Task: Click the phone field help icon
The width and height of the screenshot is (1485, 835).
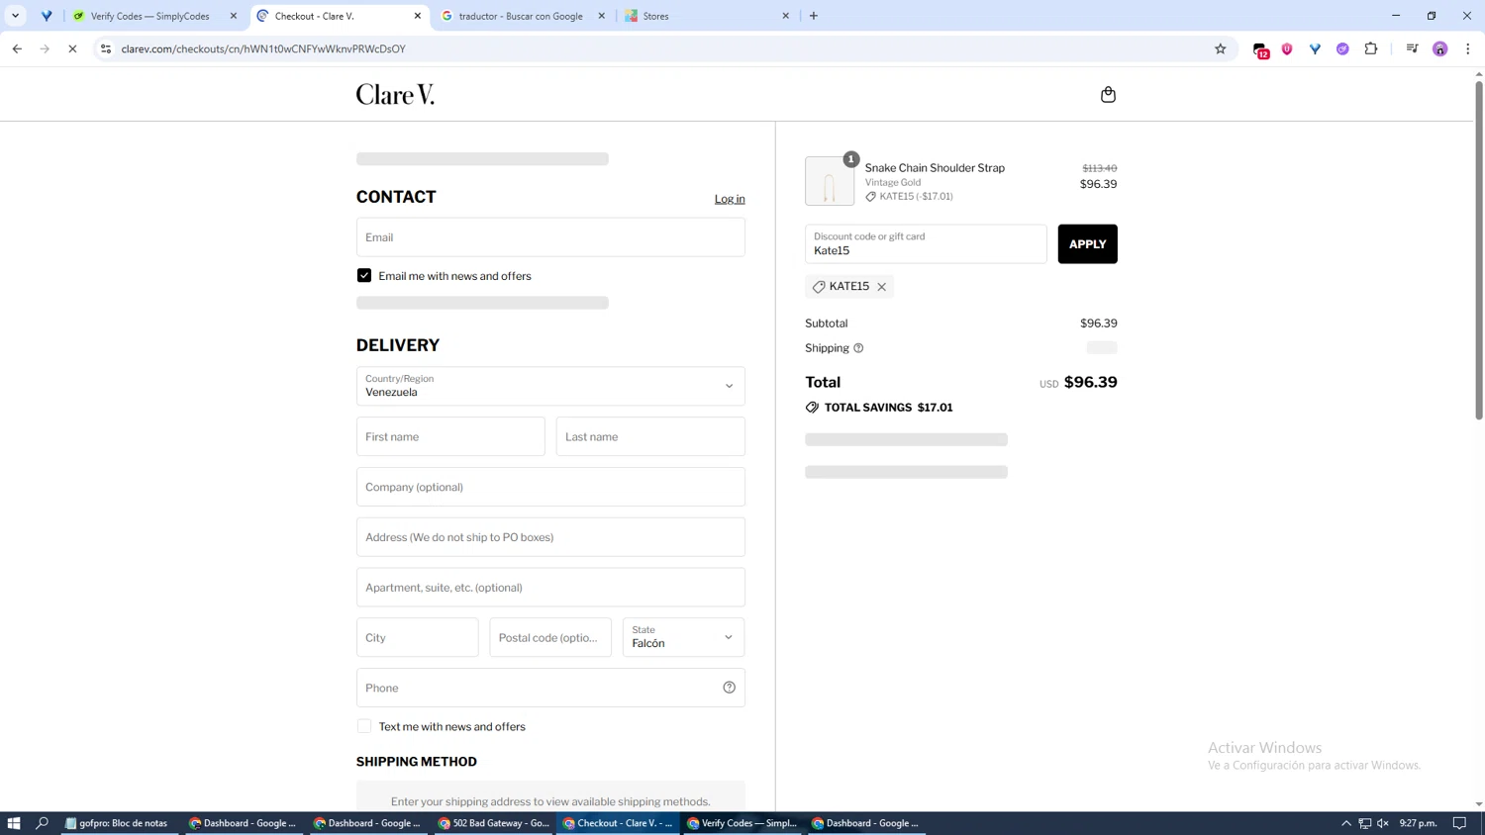Action: point(729,688)
